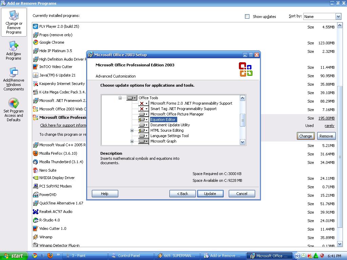Select Language Settings Tool in tree
Screen dimensions: 347x260
(169, 136)
